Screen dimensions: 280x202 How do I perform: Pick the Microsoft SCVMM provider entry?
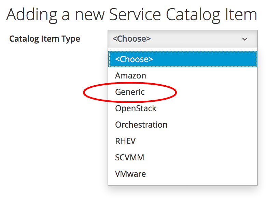point(129,157)
